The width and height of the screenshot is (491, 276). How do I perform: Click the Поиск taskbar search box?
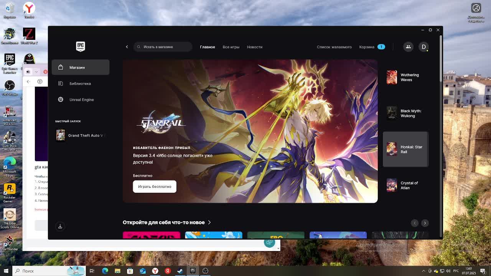coord(49,271)
